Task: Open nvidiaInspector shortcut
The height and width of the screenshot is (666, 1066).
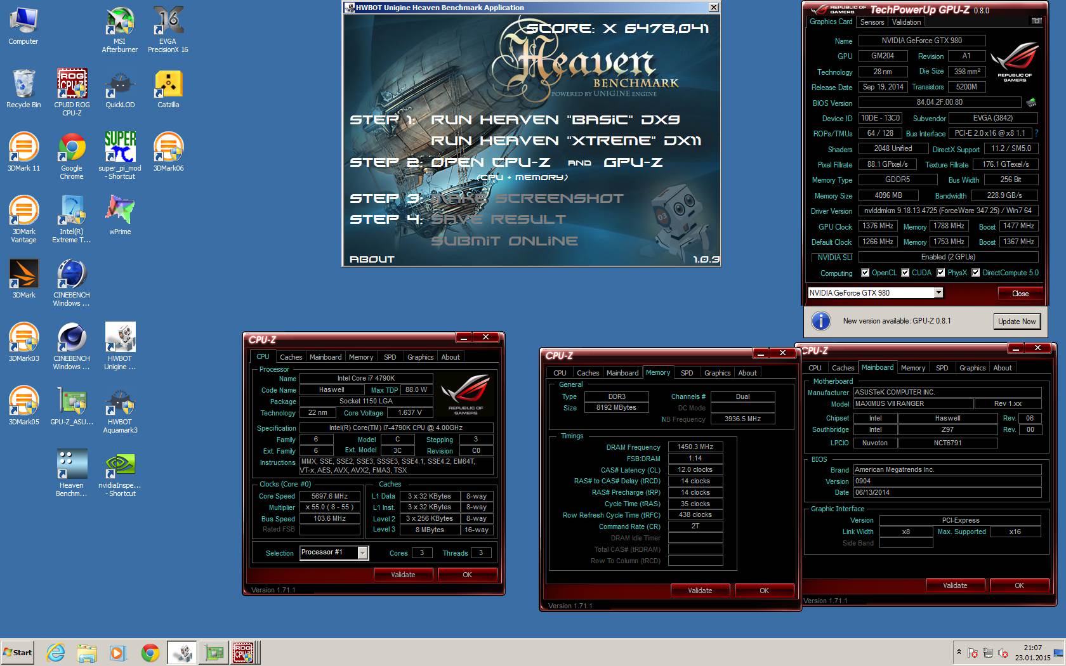Action: point(119,473)
